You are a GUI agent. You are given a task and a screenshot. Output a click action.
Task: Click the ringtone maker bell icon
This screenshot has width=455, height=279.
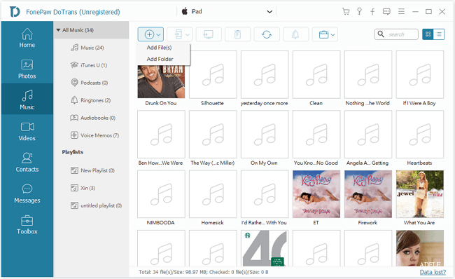click(295, 34)
